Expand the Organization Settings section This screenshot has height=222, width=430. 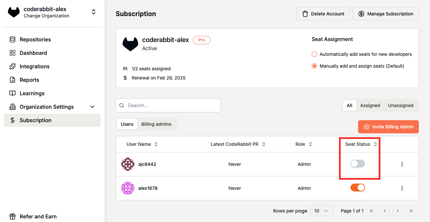[x=92, y=107]
